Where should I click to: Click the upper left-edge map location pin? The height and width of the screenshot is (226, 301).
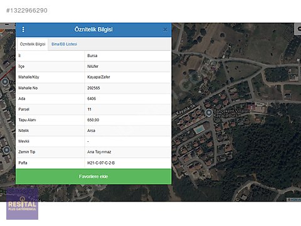pyautogui.click(x=5, y=82)
